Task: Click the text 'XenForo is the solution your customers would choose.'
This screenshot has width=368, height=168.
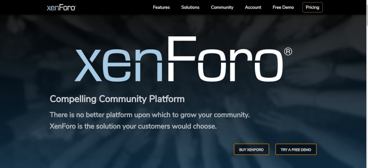Action: 133,126
